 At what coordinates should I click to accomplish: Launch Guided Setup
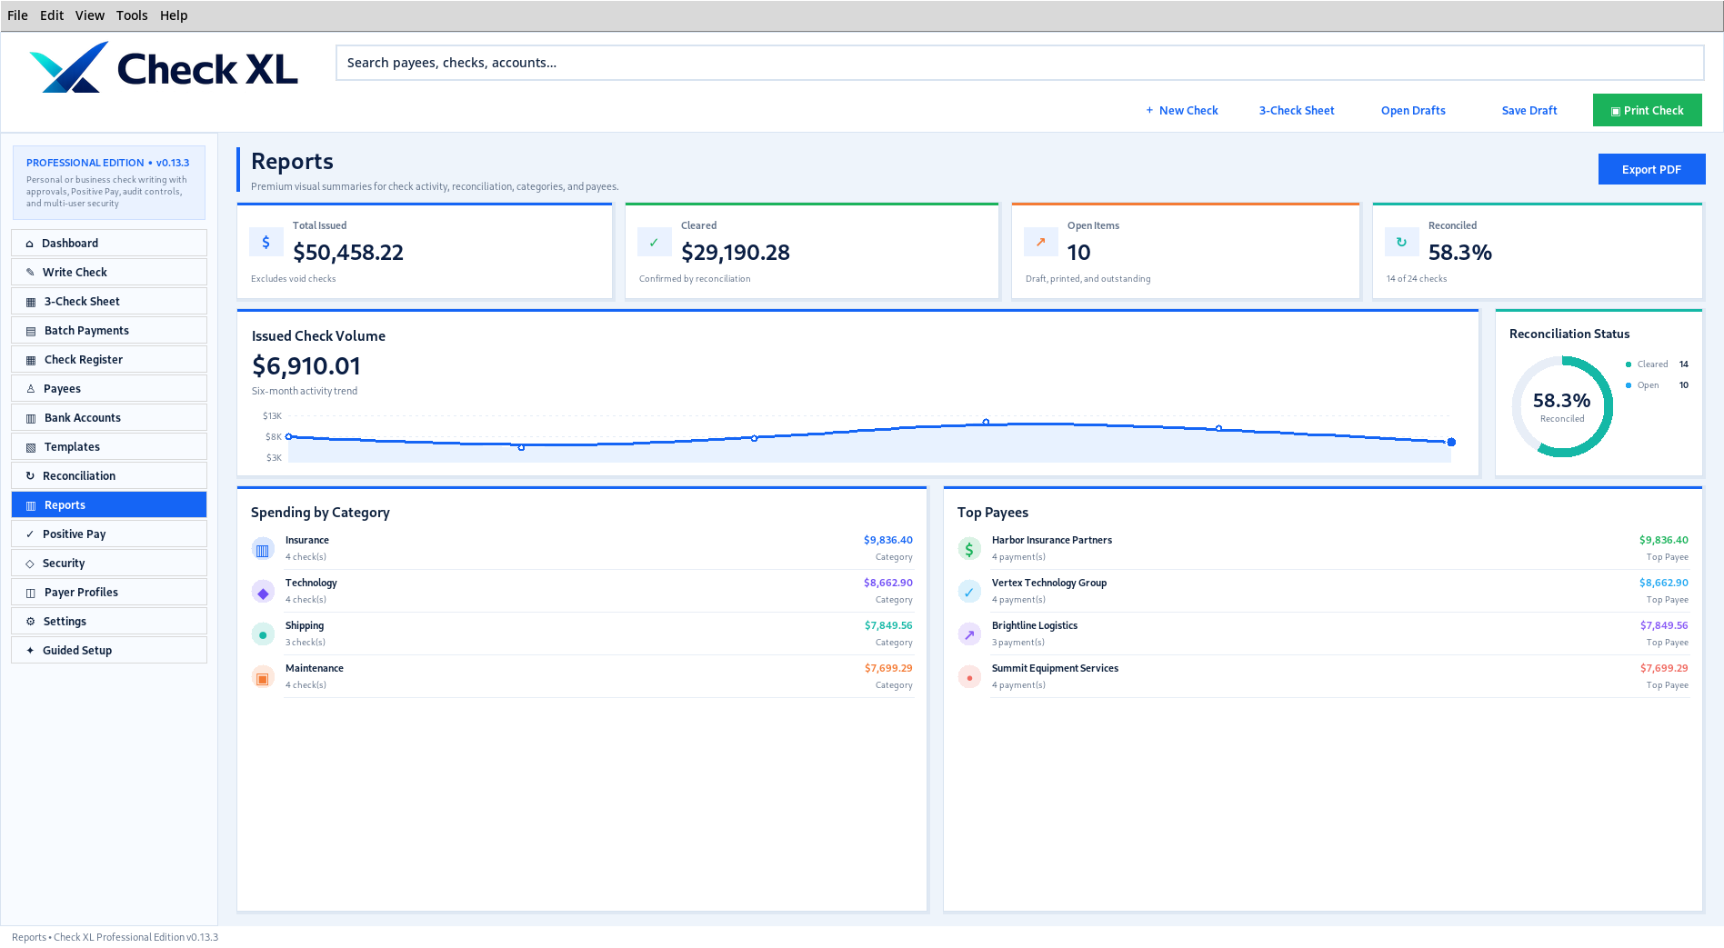pos(109,650)
